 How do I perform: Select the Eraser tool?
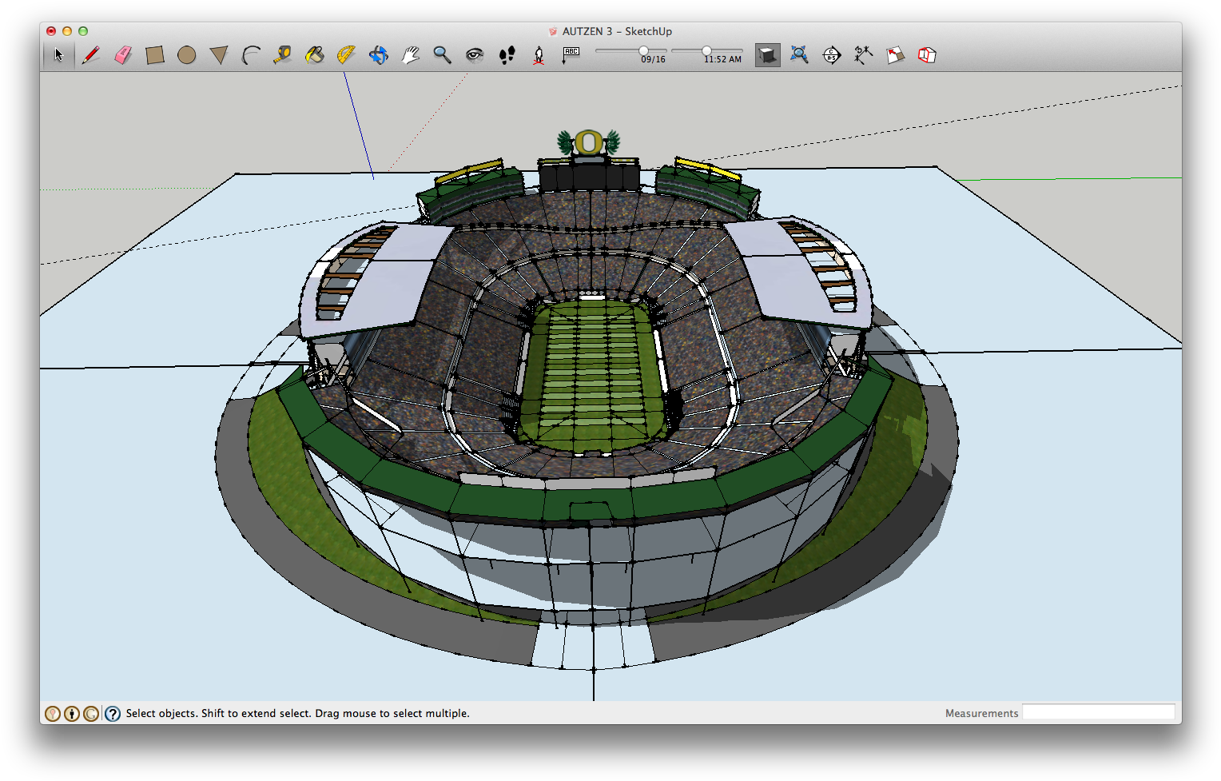123,54
